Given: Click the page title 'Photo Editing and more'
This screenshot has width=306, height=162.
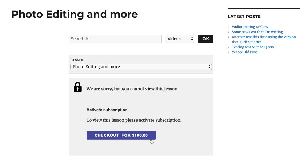Looking at the screenshot, I should (x=75, y=14).
